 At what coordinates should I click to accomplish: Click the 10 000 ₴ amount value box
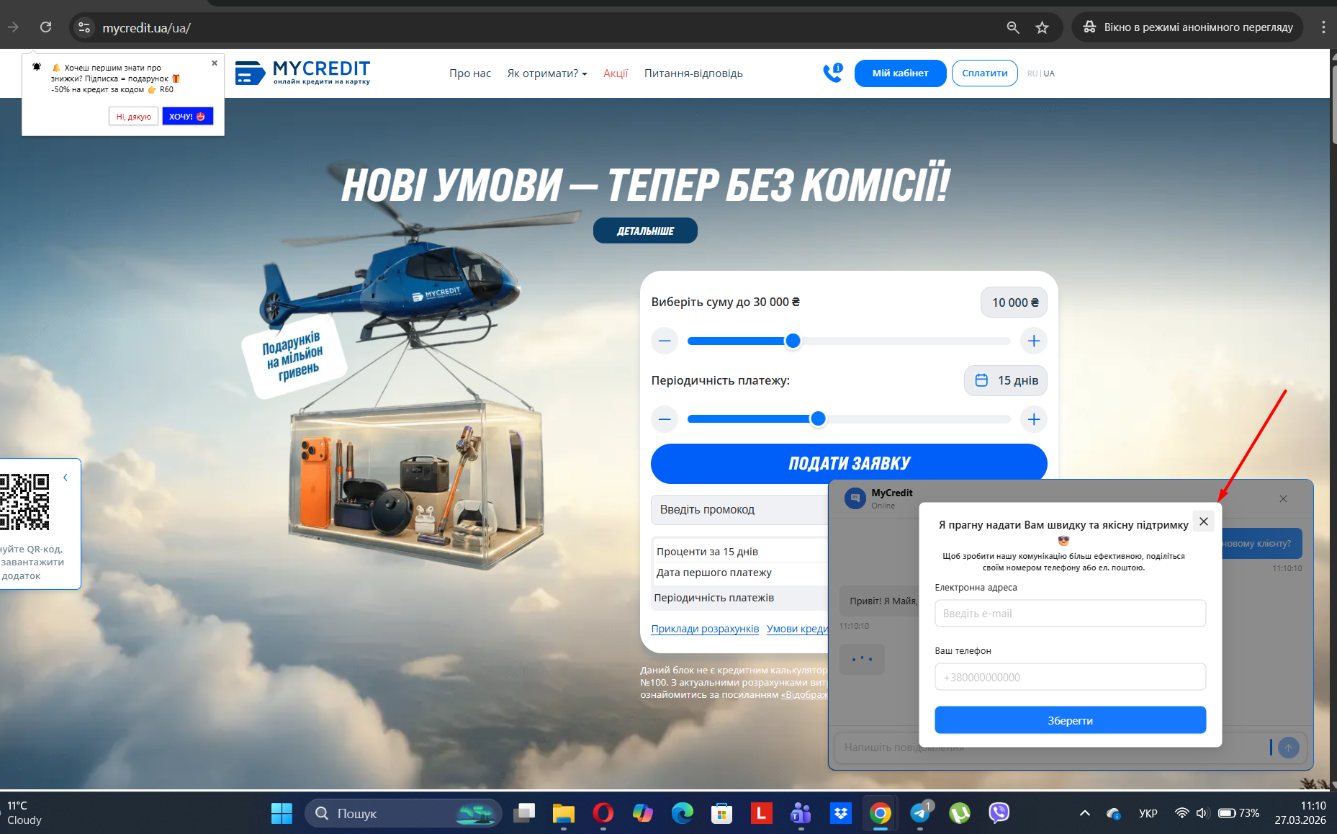tap(1014, 302)
